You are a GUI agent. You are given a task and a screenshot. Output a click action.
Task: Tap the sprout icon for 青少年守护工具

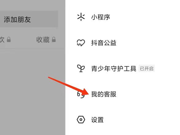click(81, 68)
